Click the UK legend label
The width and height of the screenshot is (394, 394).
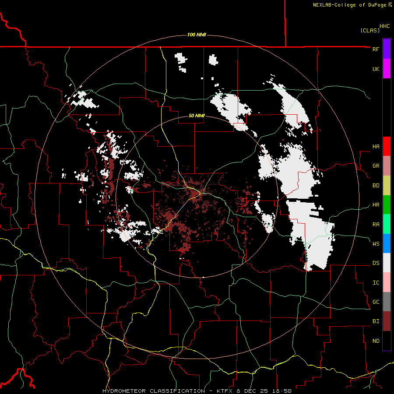point(376,69)
